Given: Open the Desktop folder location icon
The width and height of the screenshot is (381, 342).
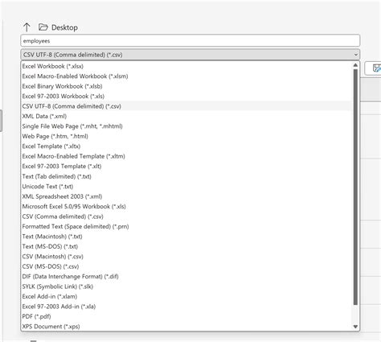Looking at the screenshot, I should tap(43, 27).
